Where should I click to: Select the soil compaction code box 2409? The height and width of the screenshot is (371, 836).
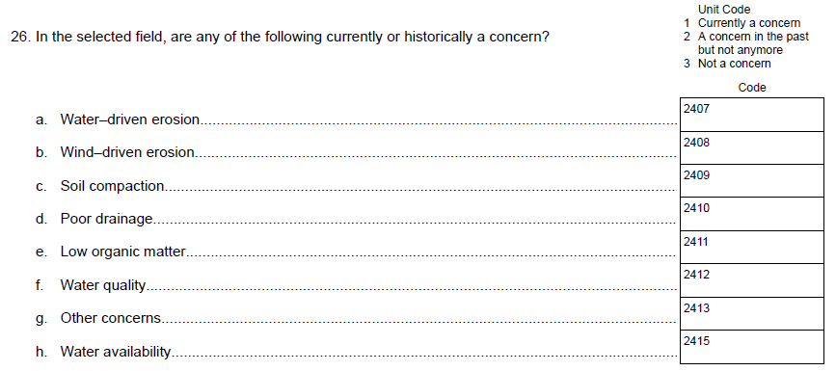click(x=752, y=181)
